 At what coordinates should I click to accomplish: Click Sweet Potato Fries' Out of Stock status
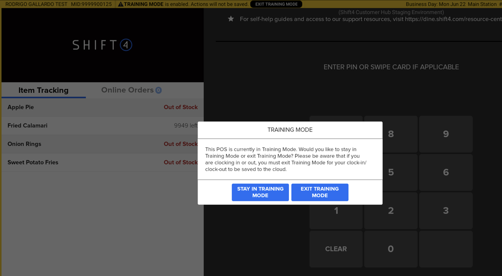coord(181,163)
